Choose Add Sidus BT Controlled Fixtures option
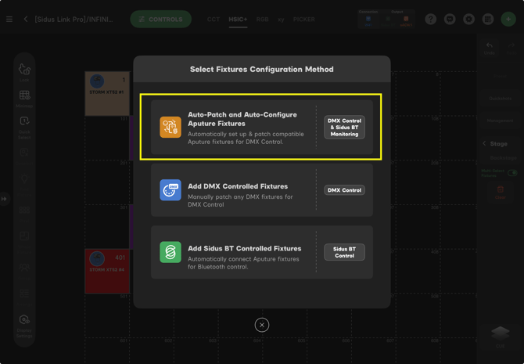The width and height of the screenshot is (524, 364). (x=262, y=253)
